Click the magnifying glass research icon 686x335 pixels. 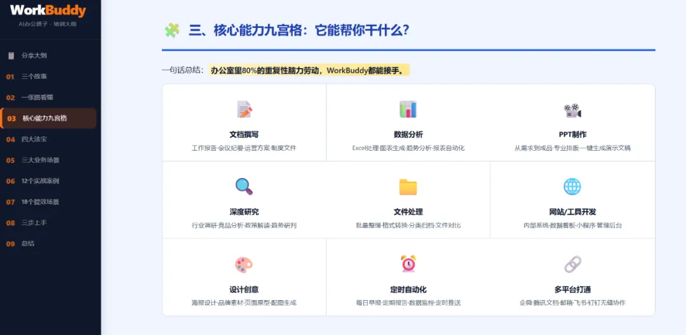(x=244, y=186)
